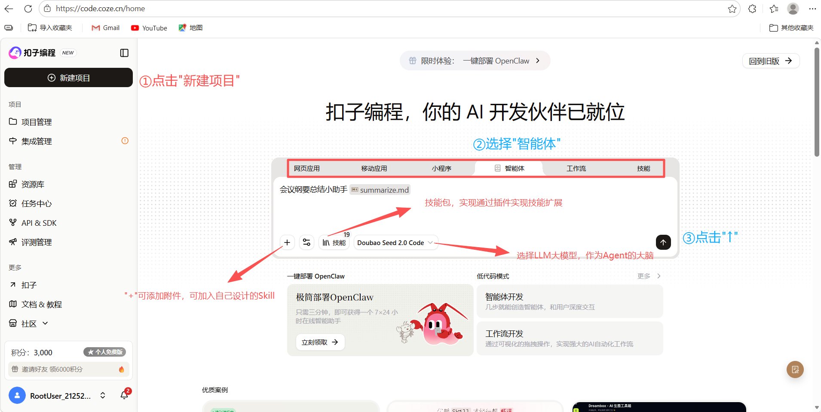Select the 小程序 tab
821x412 pixels.
441,168
